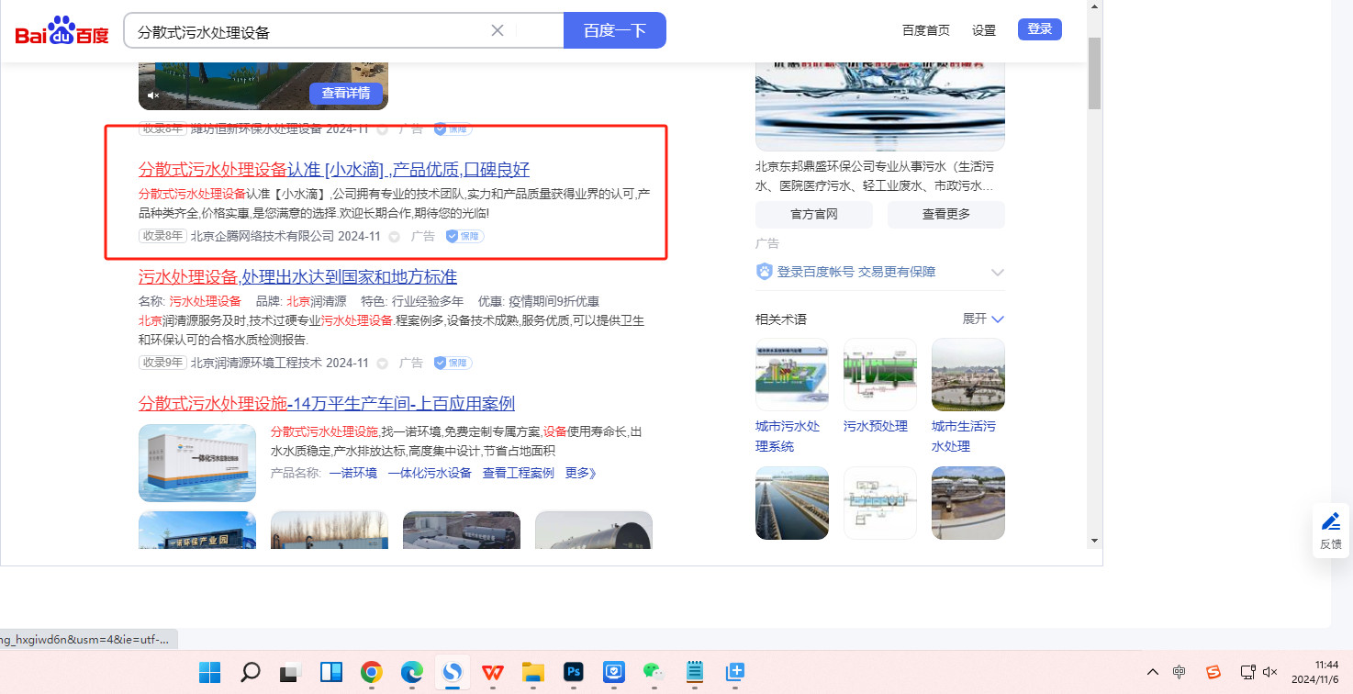Screen dimensions: 1353x694
Task: Open network settings from system tray
Action: pyautogui.click(x=1247, y=672)
